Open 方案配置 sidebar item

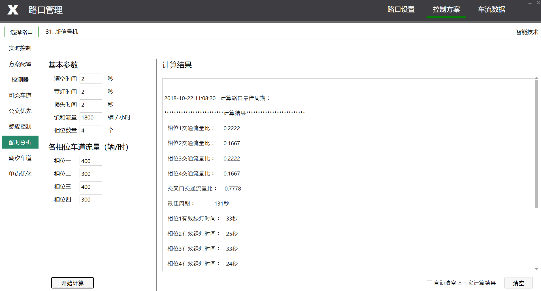tap(20, 64)
